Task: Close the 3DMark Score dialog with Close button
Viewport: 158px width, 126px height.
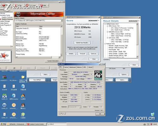Action: coord(94,59)
